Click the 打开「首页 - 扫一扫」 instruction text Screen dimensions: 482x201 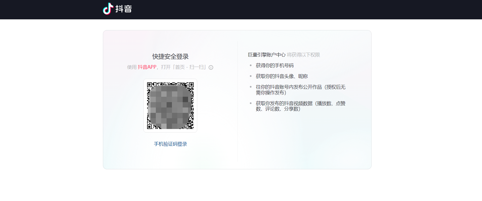tap(184, 67)
